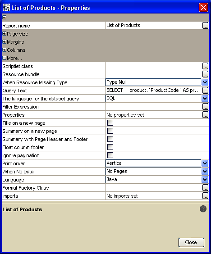Toggle Float column footer checkbox
Viewport: 211px width, 254px height.
110,147
